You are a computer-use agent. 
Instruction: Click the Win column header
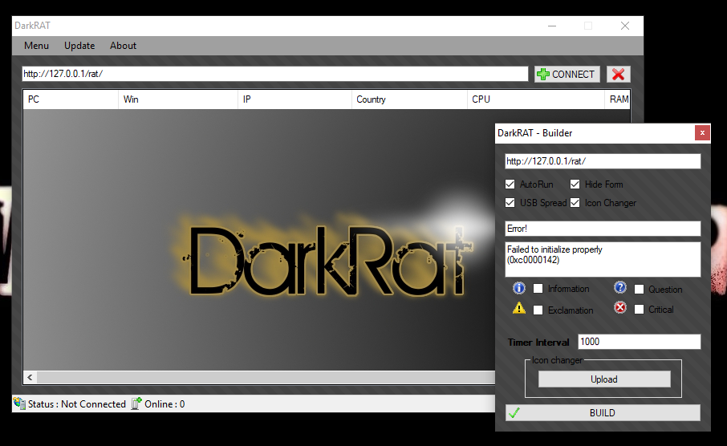(x=178, y=99)
